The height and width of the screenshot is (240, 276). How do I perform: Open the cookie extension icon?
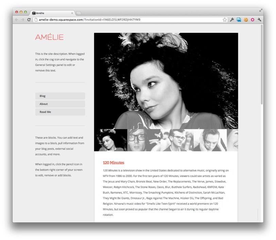pyautogui.click(x=246, y=20)
